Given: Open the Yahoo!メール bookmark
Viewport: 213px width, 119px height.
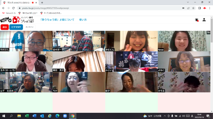Looking at the screenshot, I should tap(9, 13).
